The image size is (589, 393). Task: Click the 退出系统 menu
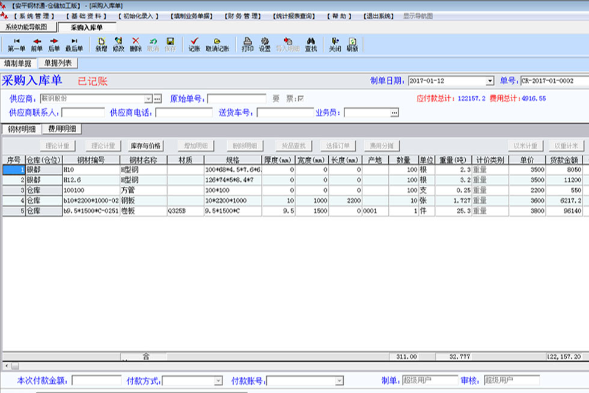[378, 16]
